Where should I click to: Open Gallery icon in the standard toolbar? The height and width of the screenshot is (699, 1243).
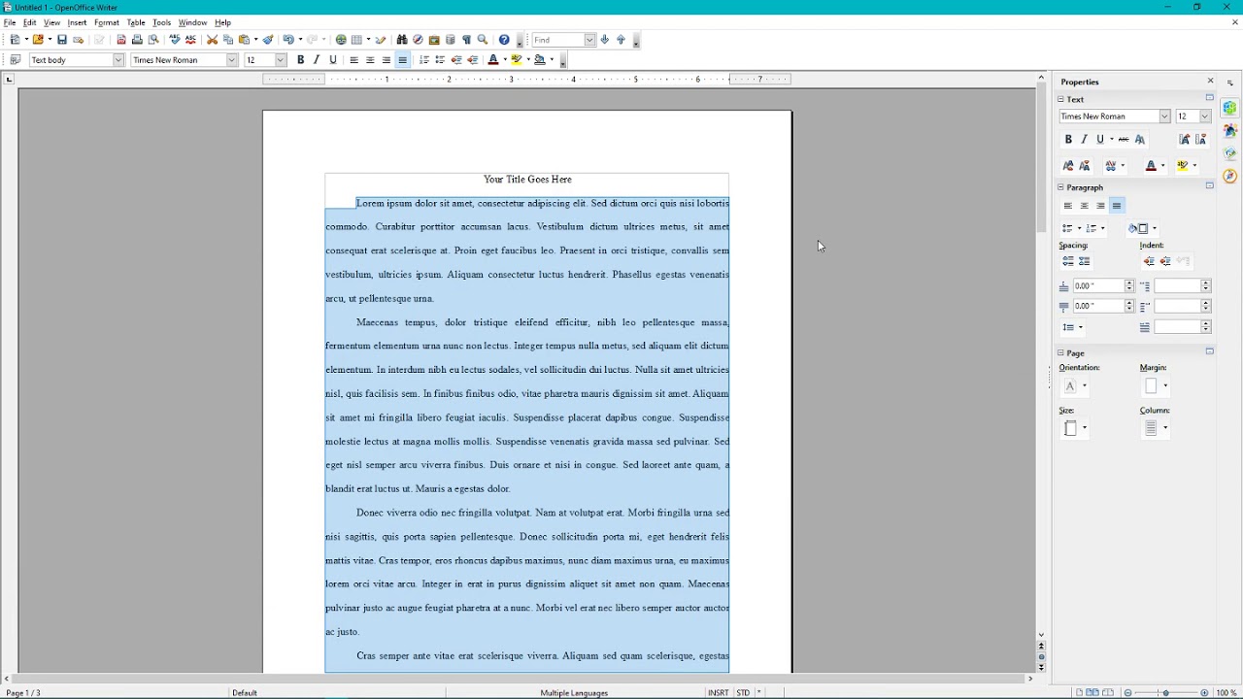(x=434, y=40)
